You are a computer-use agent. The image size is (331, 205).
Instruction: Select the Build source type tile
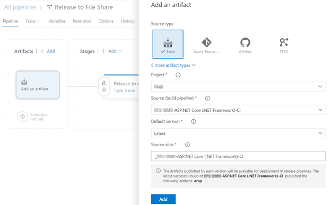pos(168,44)
